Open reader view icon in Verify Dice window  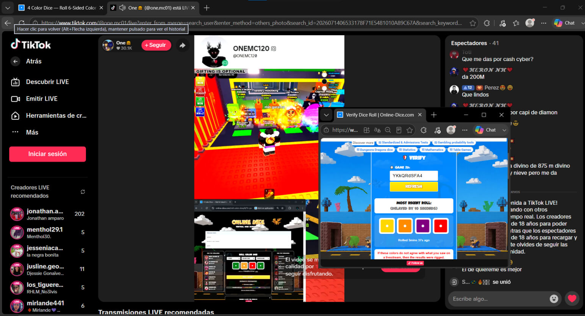399,130
